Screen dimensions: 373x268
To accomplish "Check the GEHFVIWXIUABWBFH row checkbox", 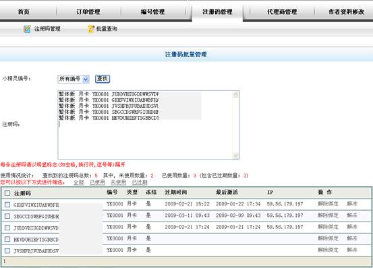I will 7,205.
